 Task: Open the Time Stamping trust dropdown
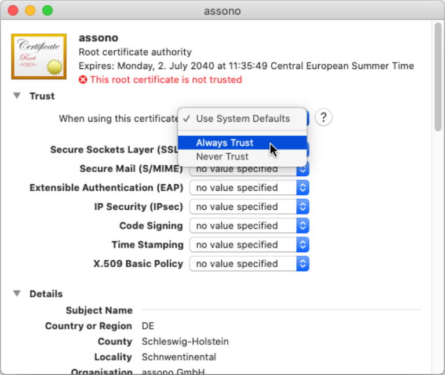(x=249, y=245)
